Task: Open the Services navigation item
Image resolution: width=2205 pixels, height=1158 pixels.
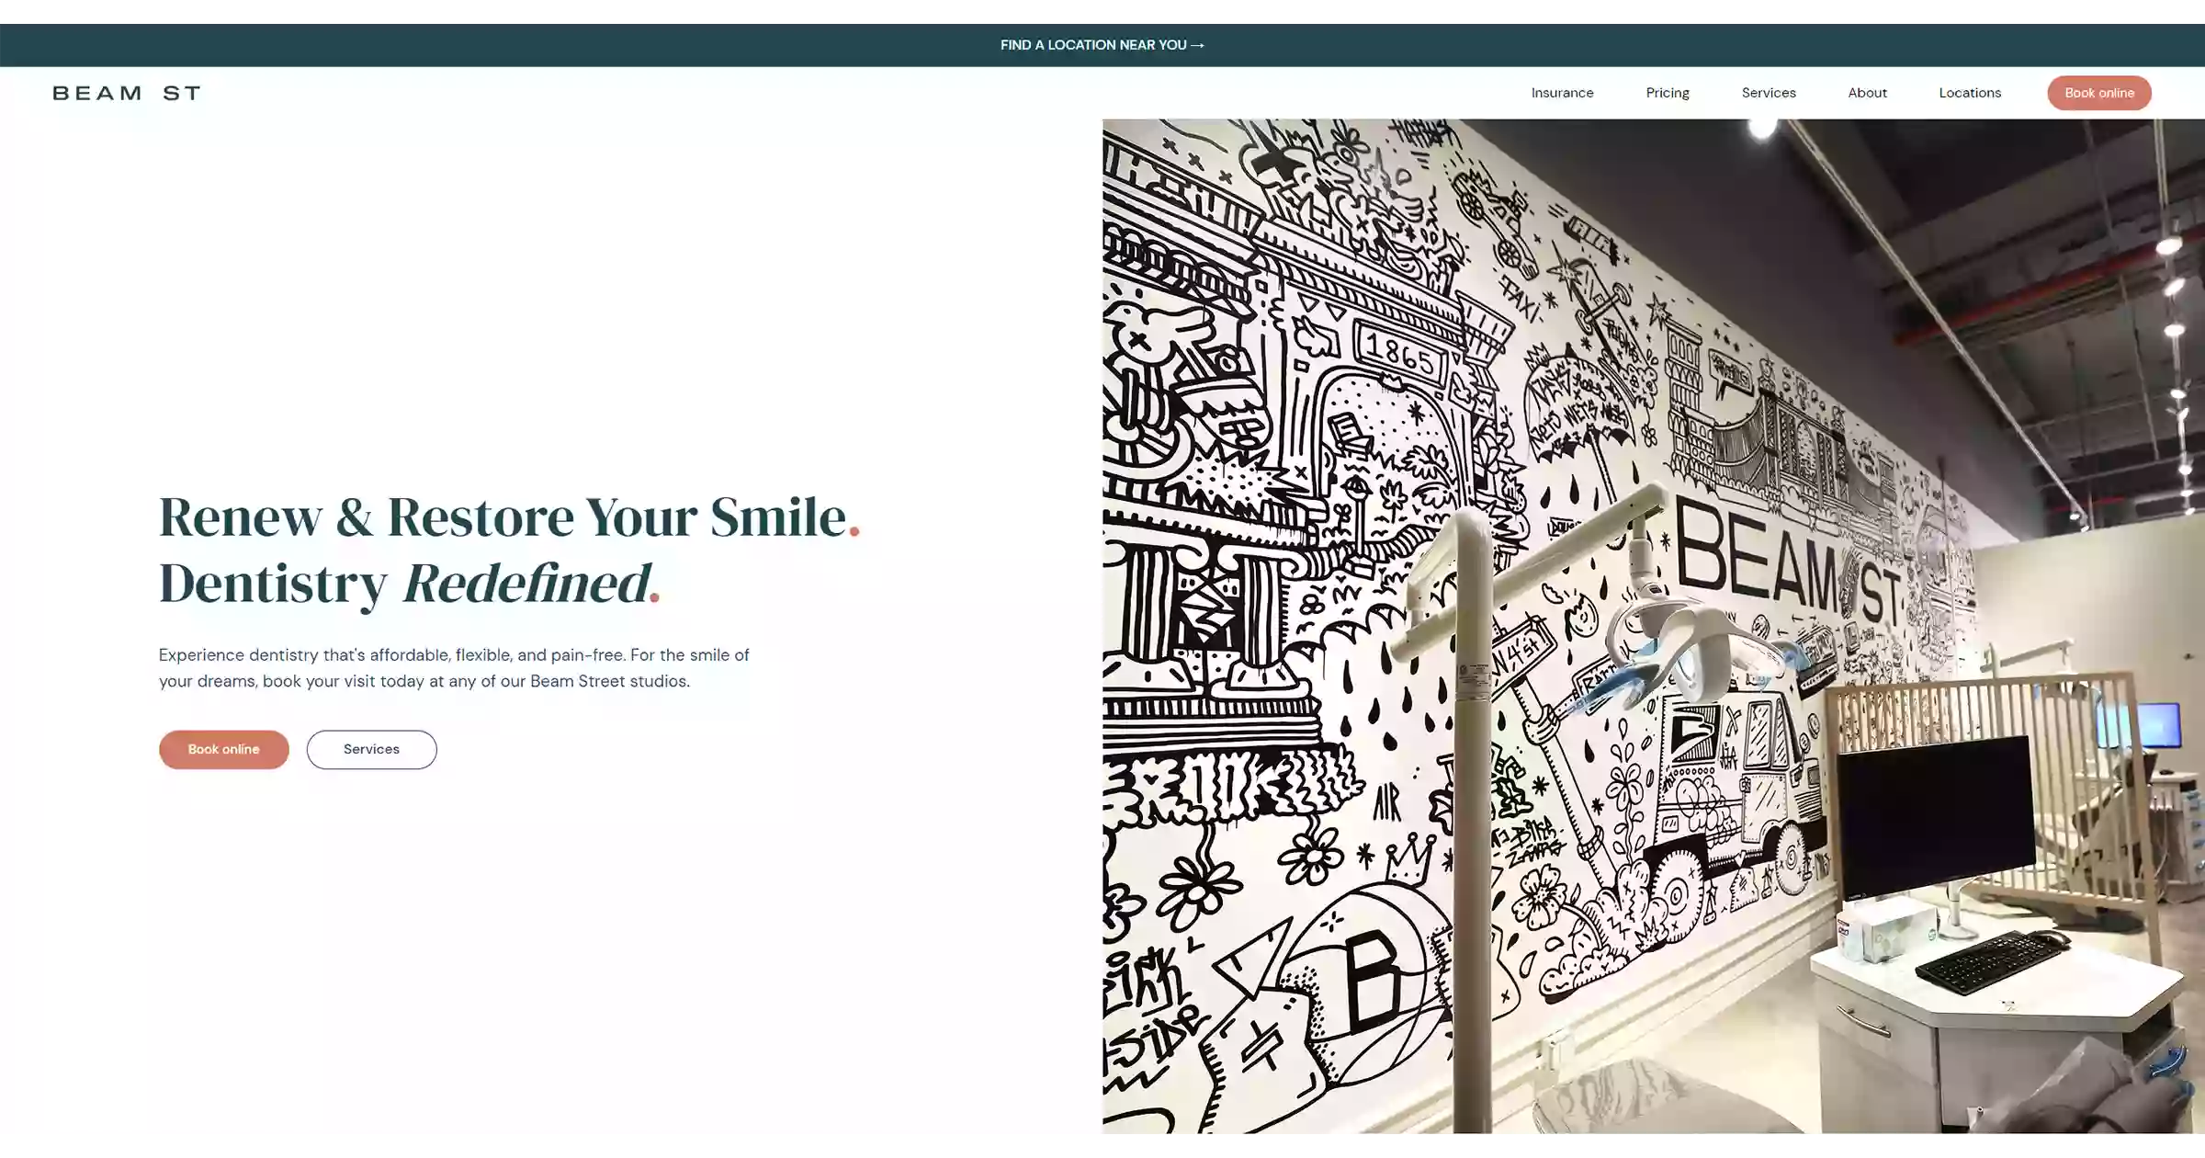Action: (1769, 93)
